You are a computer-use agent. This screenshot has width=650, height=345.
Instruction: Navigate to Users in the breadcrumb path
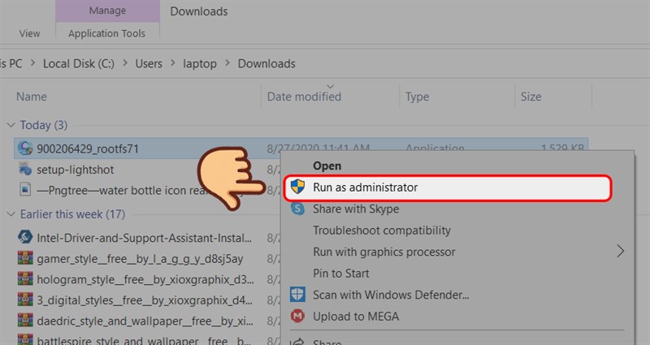click(x=148, y=63)
